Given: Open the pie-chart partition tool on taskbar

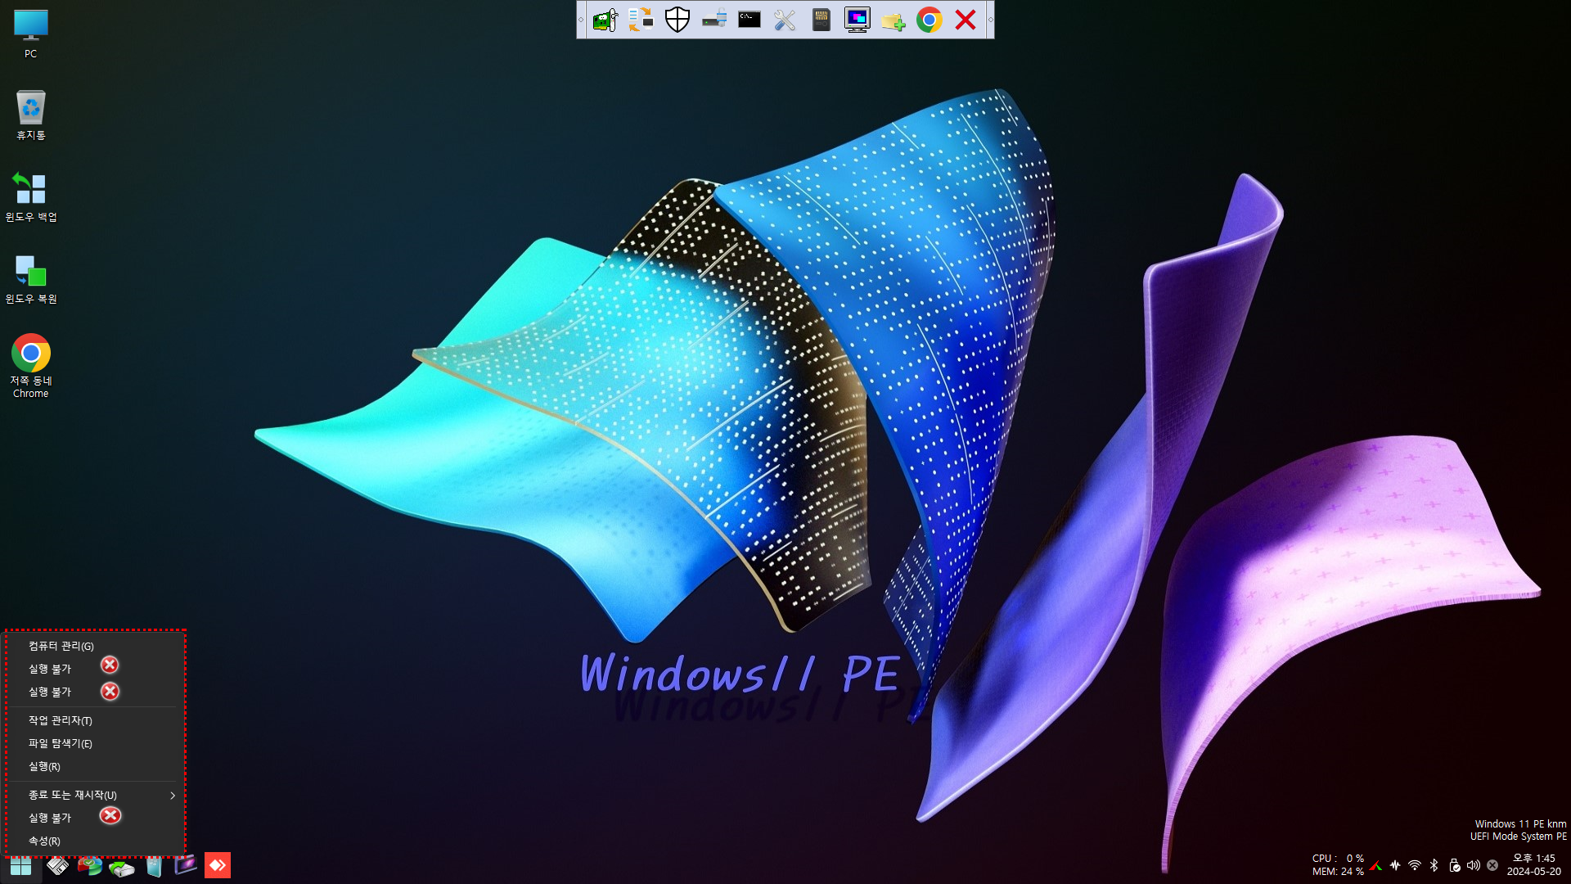Looking at the screenshot, I should click(x=90, y=866).
